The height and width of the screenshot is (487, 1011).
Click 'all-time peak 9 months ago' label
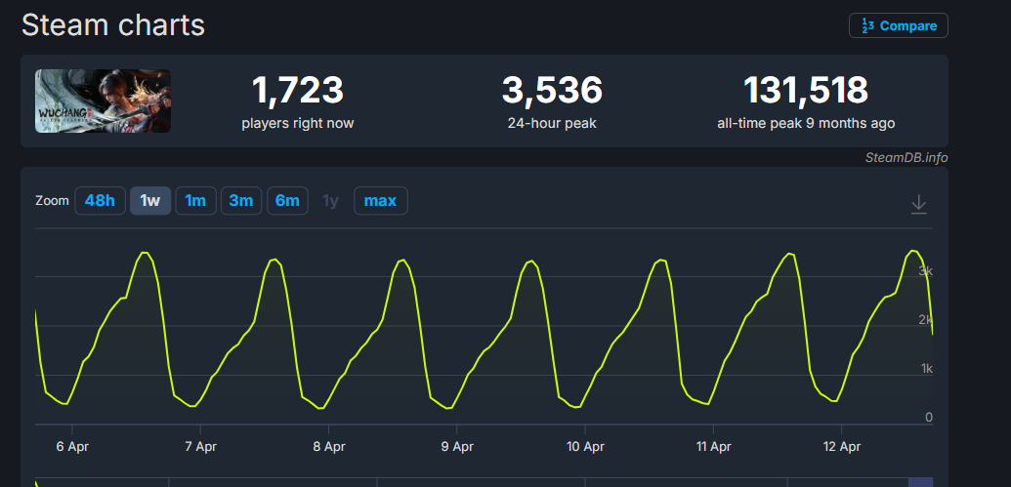pyautogui.click(x=806, y=123)
